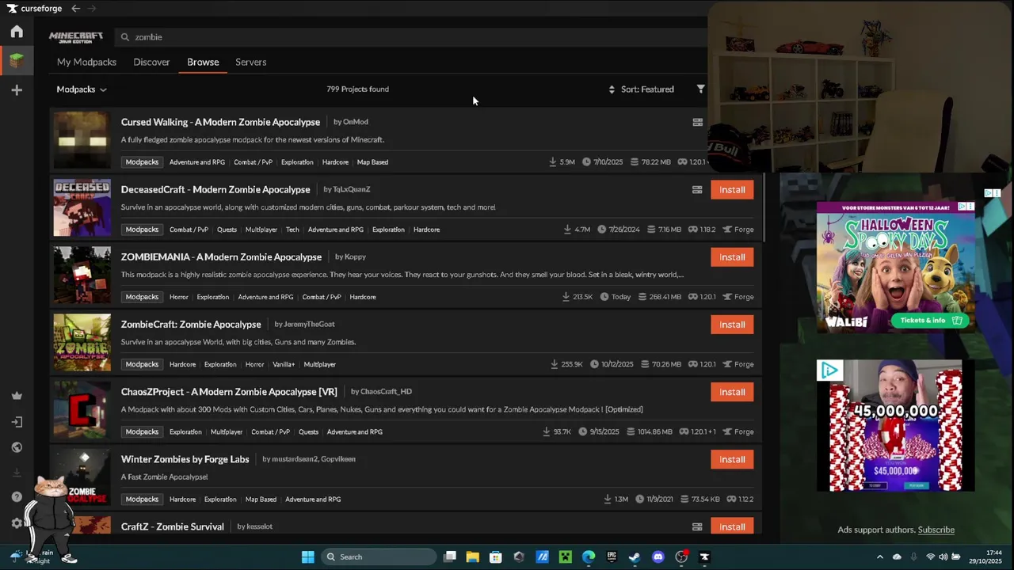Screen dimensions: 1014x570
Task: Open ZOMBIEMANIA - A Modern Zombie Apocalypse title
Action: click(x=221, y=256)
